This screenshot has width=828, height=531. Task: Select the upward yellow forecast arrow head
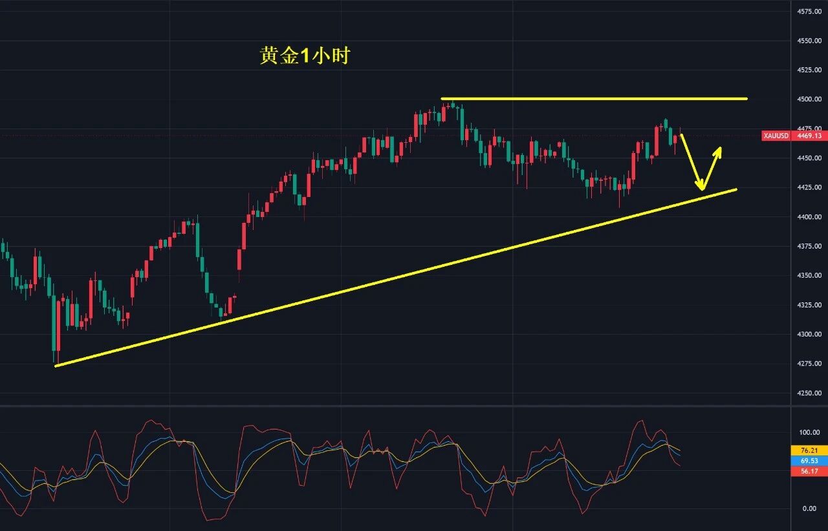(717, 152)
